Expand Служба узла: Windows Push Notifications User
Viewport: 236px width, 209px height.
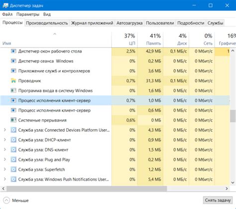[5, 179]
